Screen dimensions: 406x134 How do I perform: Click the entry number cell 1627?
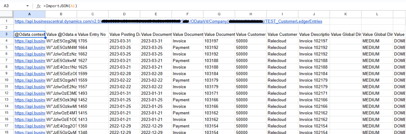(93, 61)
